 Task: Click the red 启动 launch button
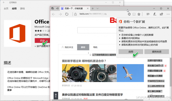tap(42, 41)
